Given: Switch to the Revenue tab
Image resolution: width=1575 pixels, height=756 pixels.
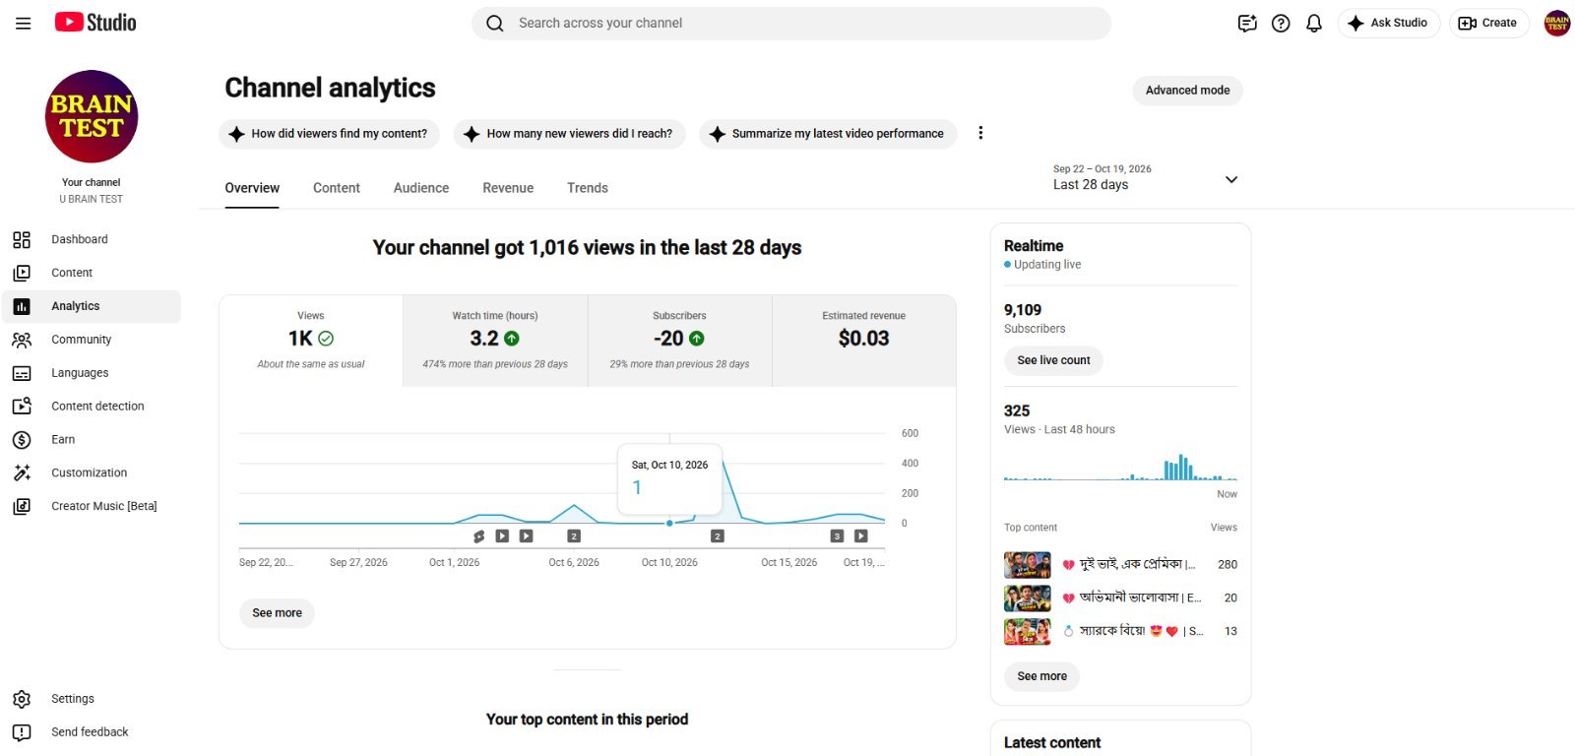Looking at the screenshot, I should [x=508, y=188].
